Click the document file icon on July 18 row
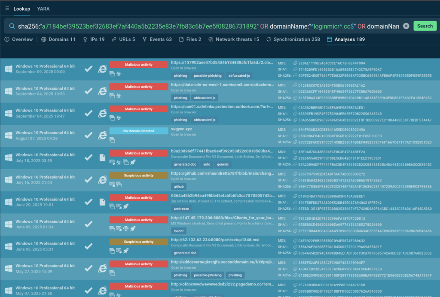 pos(102,158)
